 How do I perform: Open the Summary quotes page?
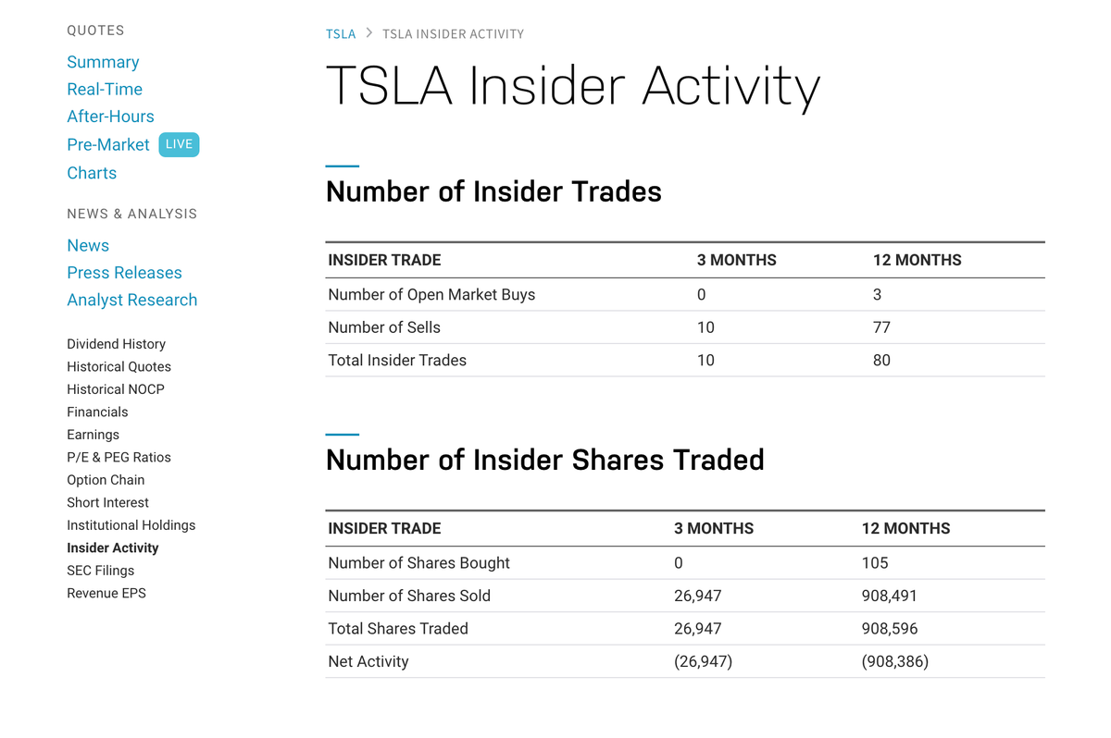pyautogui.click(x=103, y=62)
